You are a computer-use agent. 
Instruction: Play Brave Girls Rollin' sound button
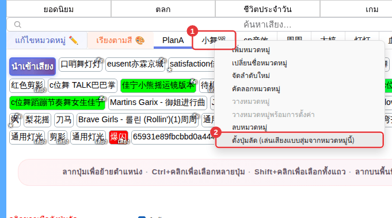point(138,120)
